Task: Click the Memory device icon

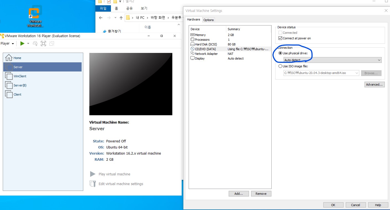Action: [x=193, y=35]
